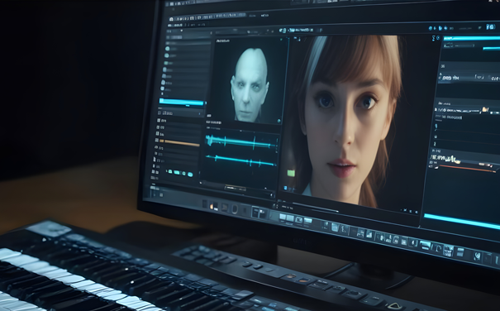Toggle the first cyan pill button under the track list
The height and width of the screenshot is (311, 500).
[169, 171]
